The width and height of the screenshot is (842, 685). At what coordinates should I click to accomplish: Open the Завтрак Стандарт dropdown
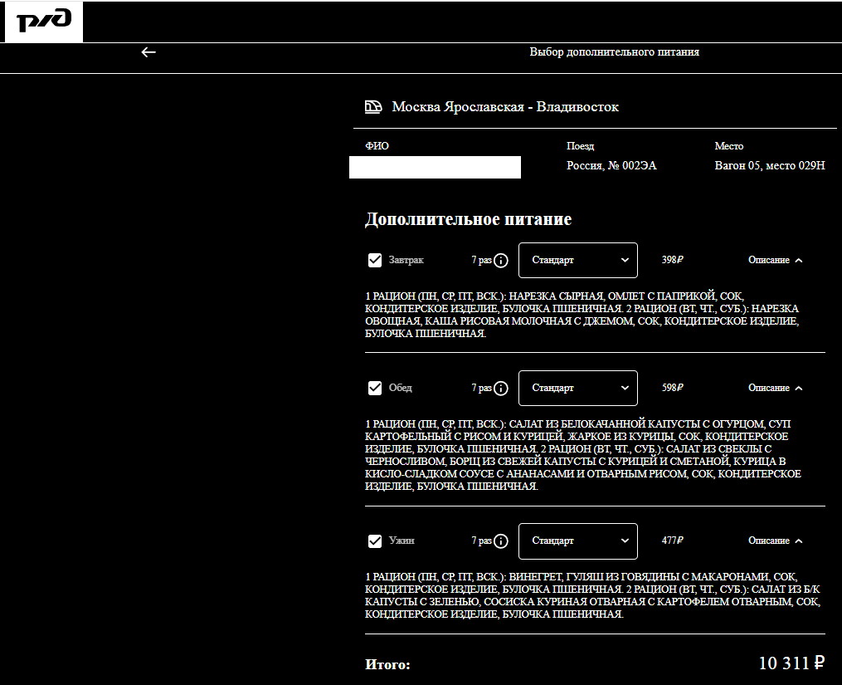coord(577,261)
